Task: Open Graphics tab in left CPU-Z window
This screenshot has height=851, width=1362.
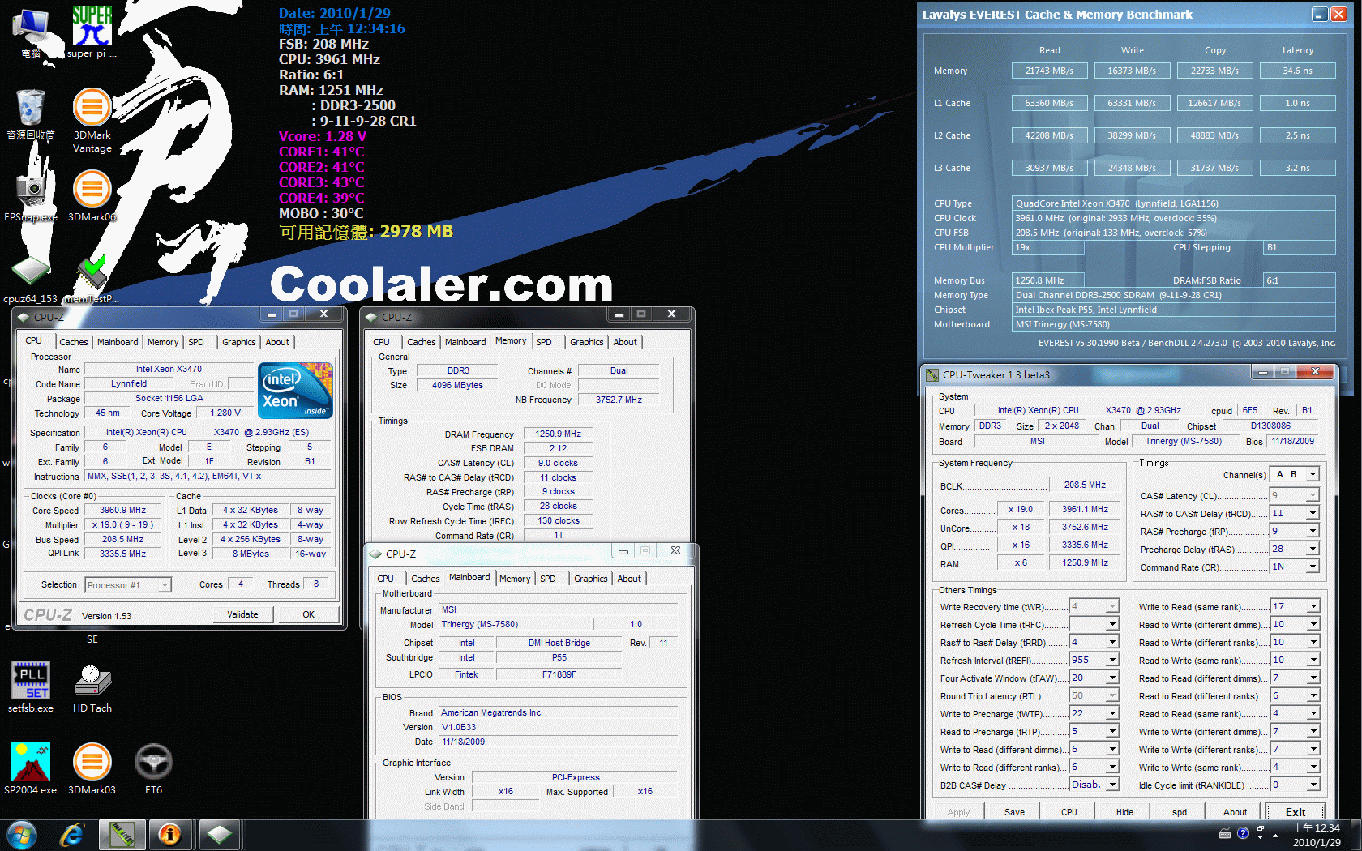Action: click(x=239, y=342)
